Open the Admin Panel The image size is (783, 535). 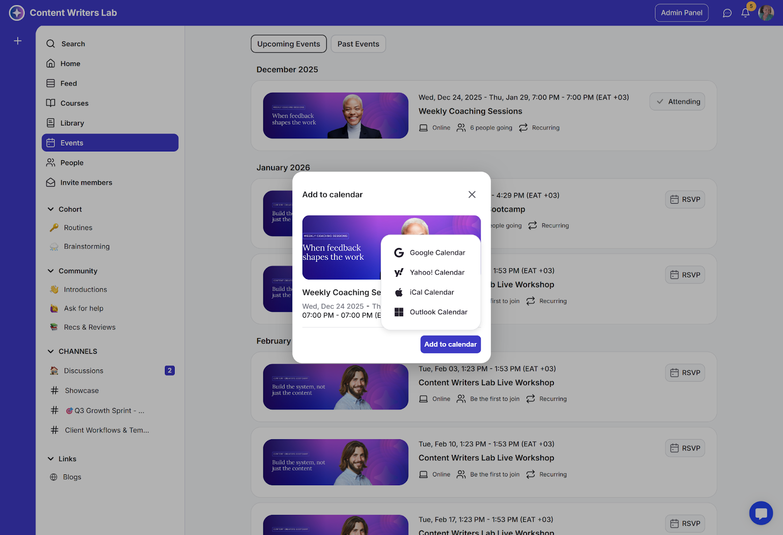pyautogui.click(x=681, y=13)
